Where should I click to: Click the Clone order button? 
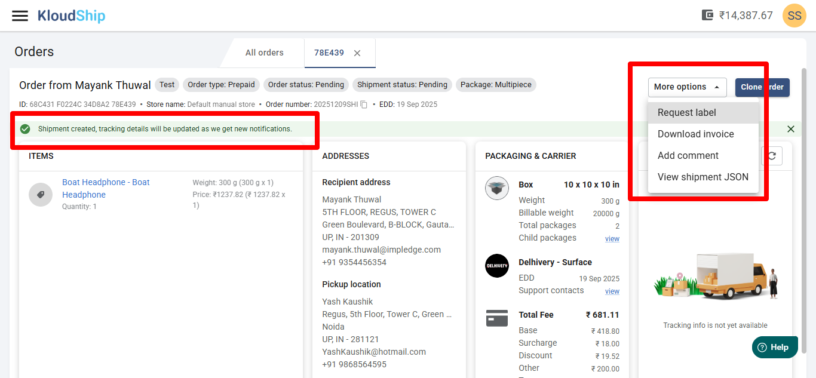point(762,87)
